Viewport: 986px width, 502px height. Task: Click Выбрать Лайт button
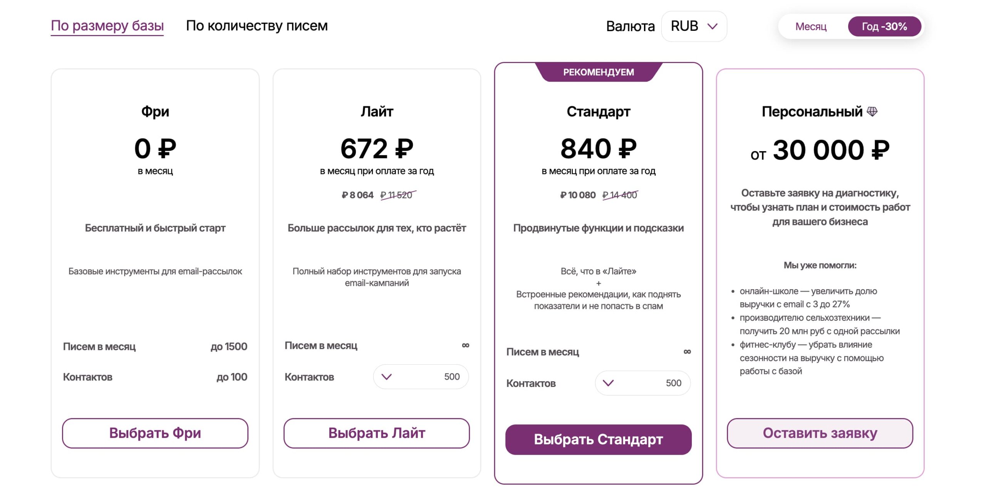point(377,433)
